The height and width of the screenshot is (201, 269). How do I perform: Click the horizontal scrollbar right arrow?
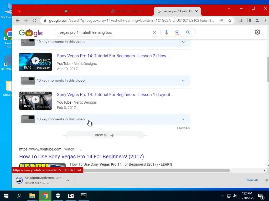[265, 170]
